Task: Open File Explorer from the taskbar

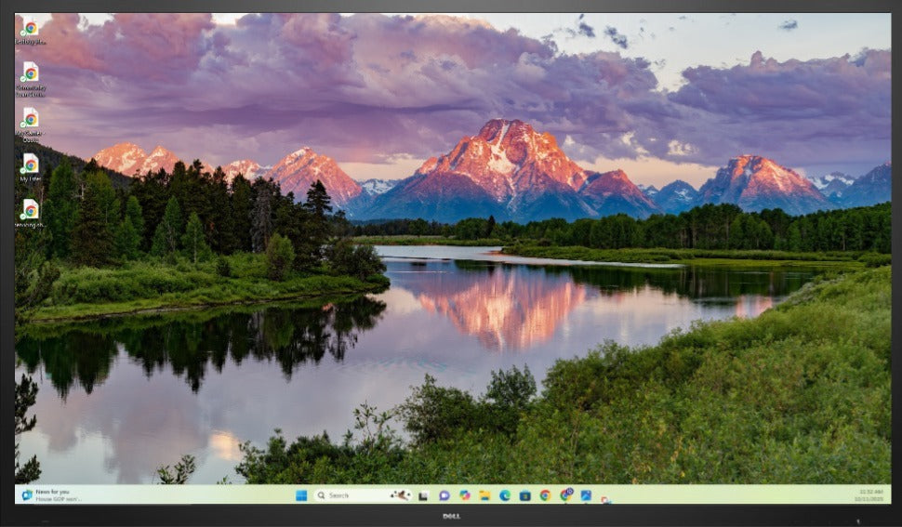Action: click(484, 495)
